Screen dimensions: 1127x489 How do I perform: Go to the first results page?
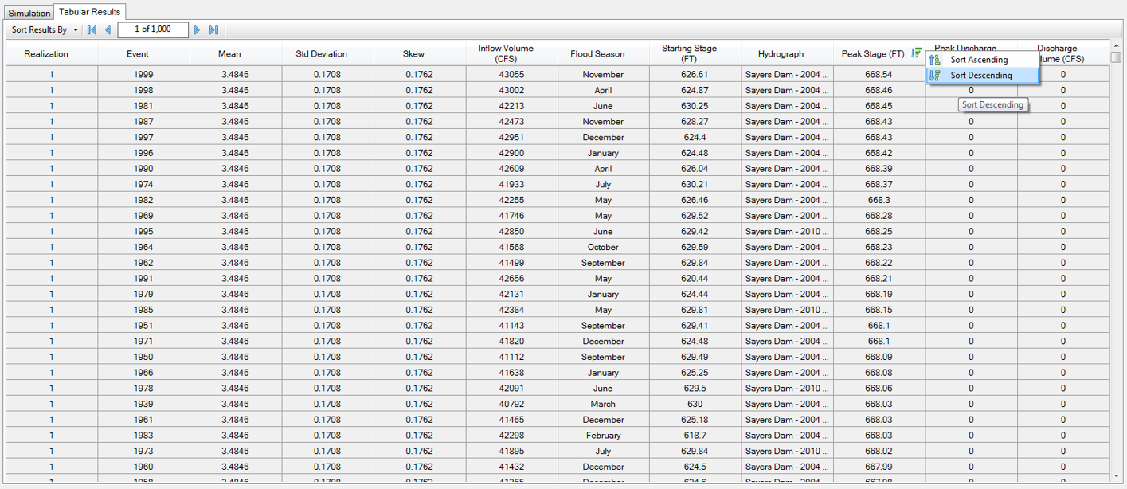pos(92,29)
